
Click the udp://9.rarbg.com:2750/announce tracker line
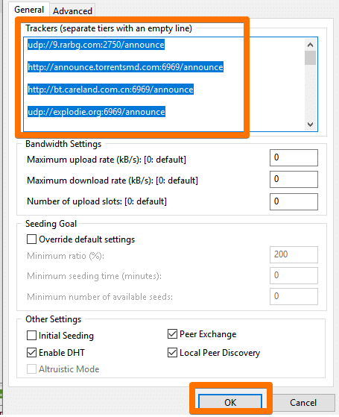click(x=96, y=45)
